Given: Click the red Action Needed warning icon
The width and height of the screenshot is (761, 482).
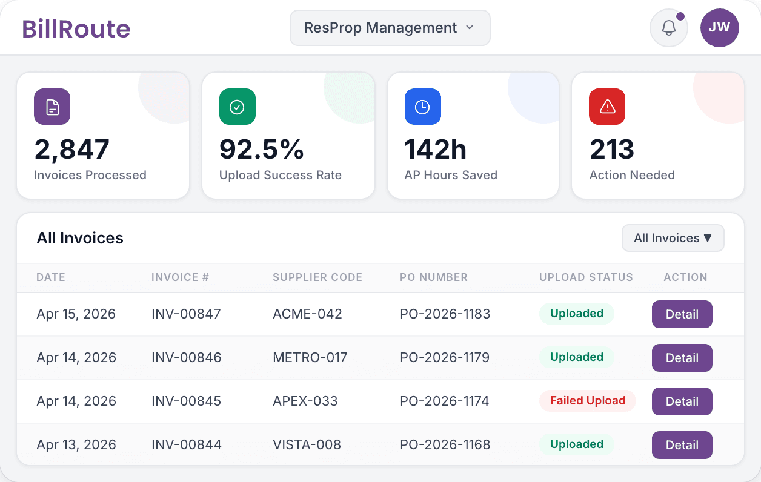Looking at the screenshot, I should pos(606,107).
